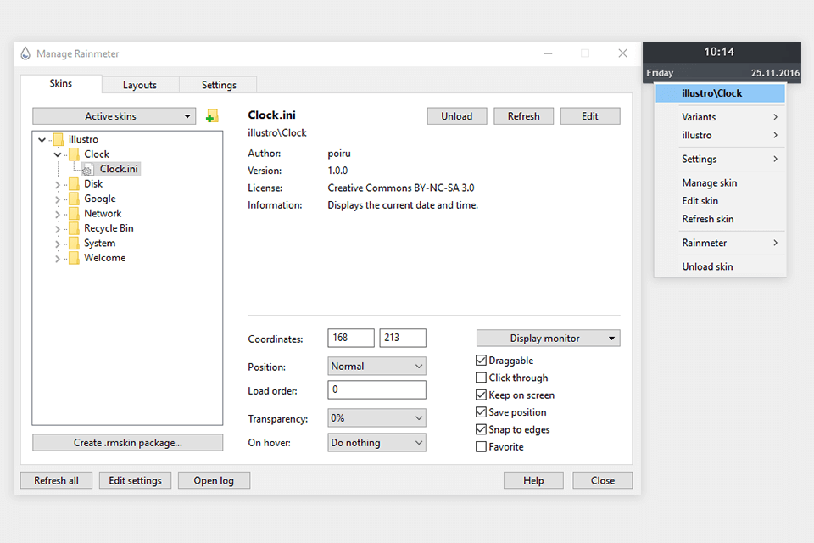Click the Recycle Bin folder icon in tree
Image resolution: width=814 pixels, height=543 pixels.
pos(74,228)
